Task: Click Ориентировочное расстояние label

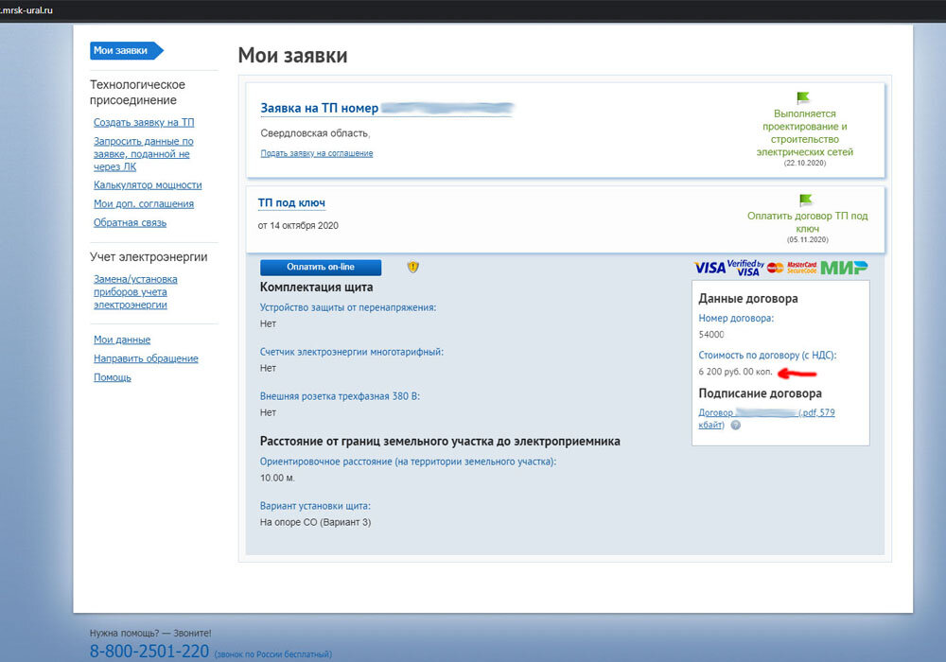Action: point(409,462)
